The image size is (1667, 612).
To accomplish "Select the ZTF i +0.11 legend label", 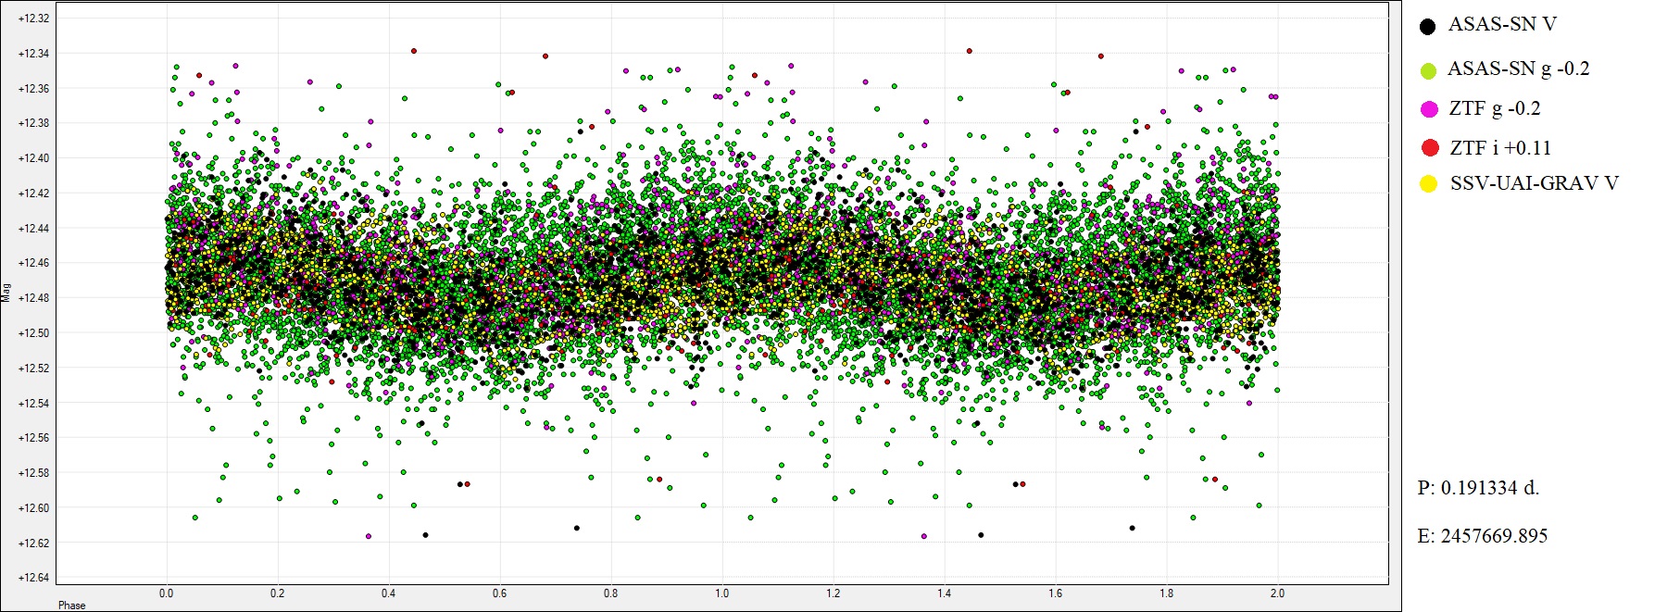I will point(1500,148).
